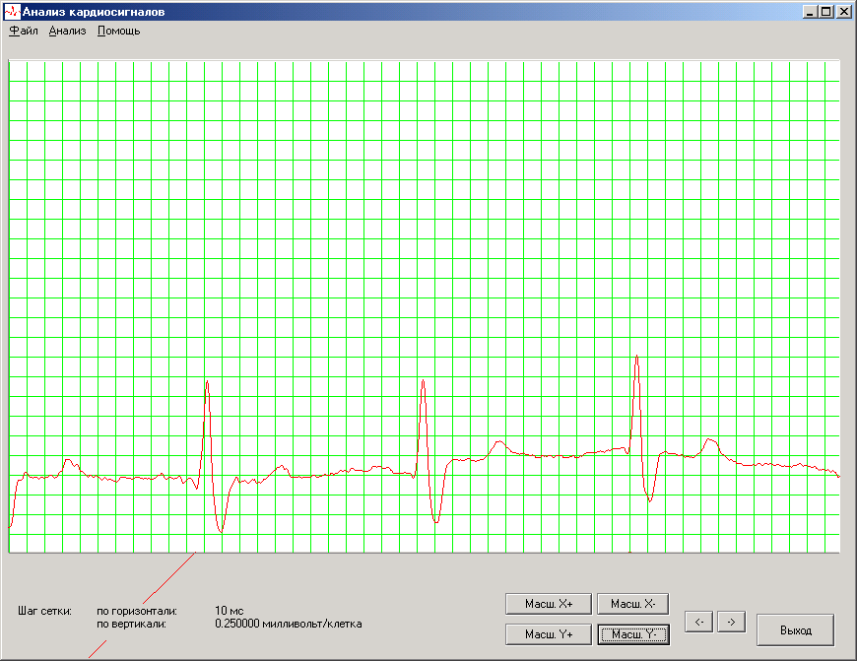The height and width of the screenshot is (661, 857).
Task: Click the title bar text 'Анализ кардиосигналов'
Action: coord(94,12)
